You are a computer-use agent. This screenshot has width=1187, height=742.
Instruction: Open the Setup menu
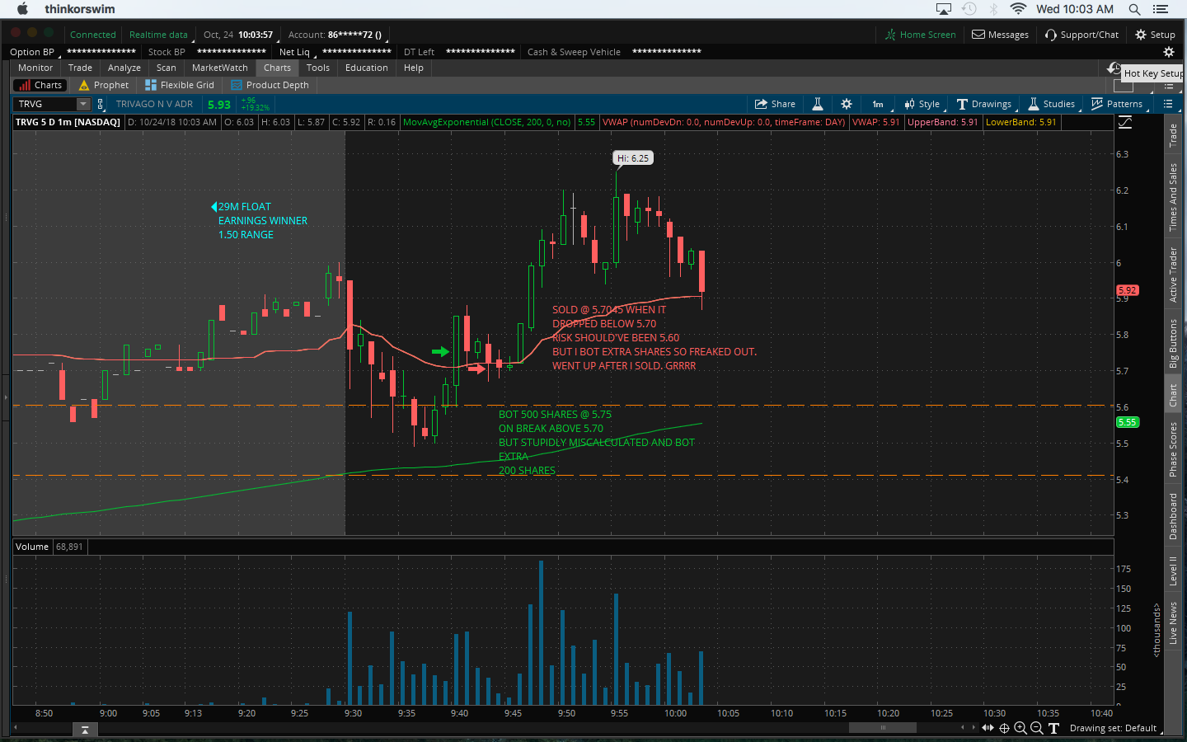pos(1155,35)
